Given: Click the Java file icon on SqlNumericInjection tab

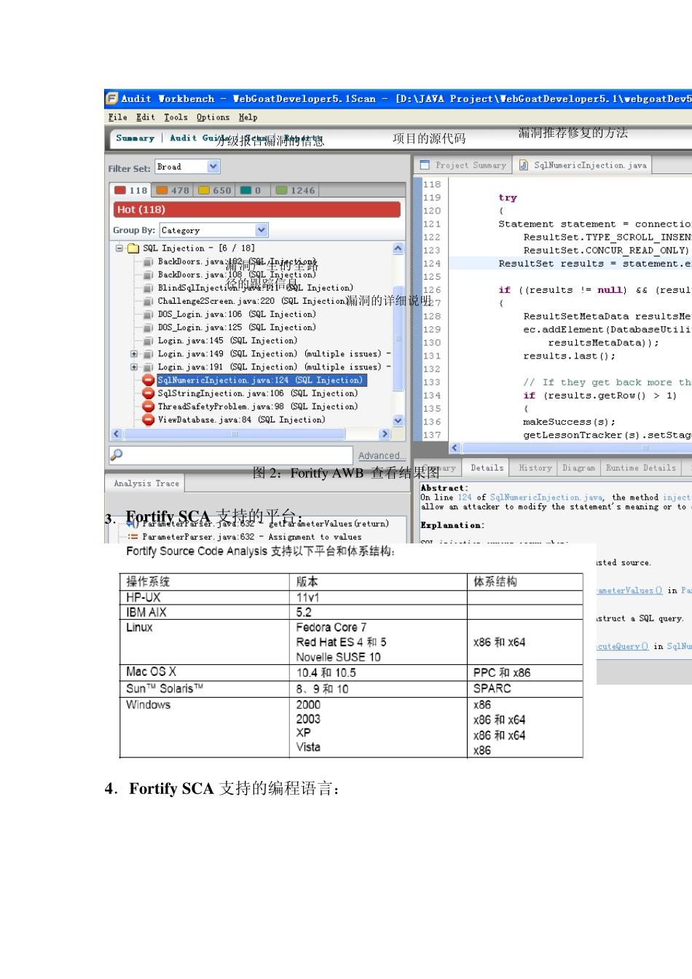Looking at the screenshot, I should point(524,165).
